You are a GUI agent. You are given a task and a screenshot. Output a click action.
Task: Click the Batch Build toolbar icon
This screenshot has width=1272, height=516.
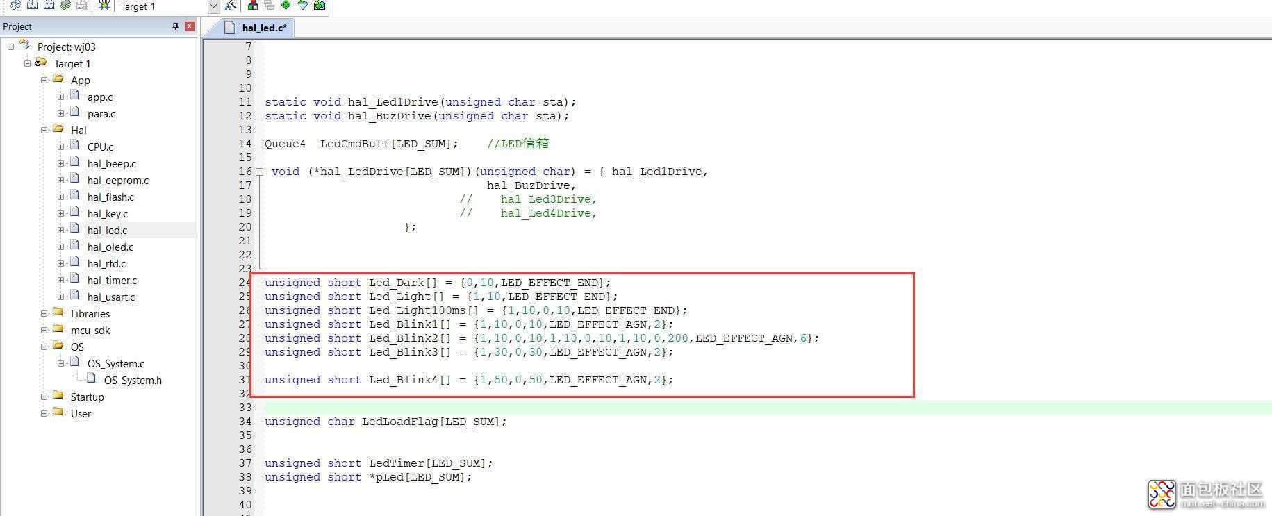65,6
